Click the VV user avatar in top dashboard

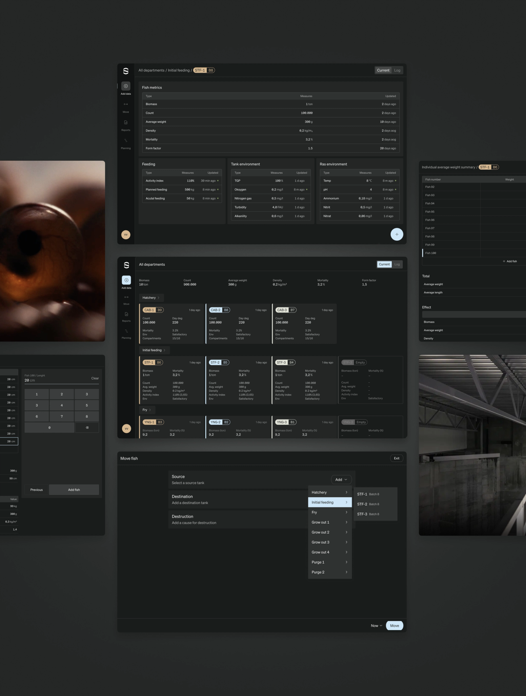tap(126, 235)
